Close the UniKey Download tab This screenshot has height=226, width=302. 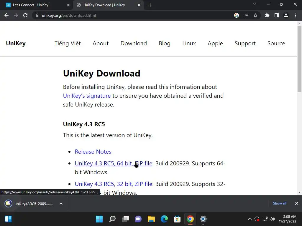139,5
